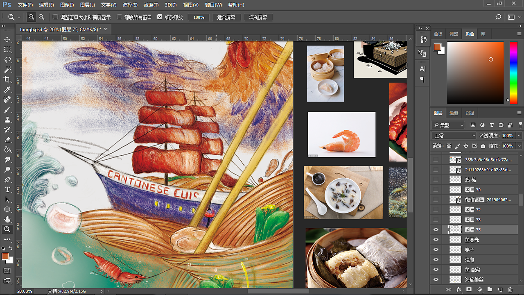
Task: Open the 不透明度 opacity dropdown arrow
Action: point(519,136)
